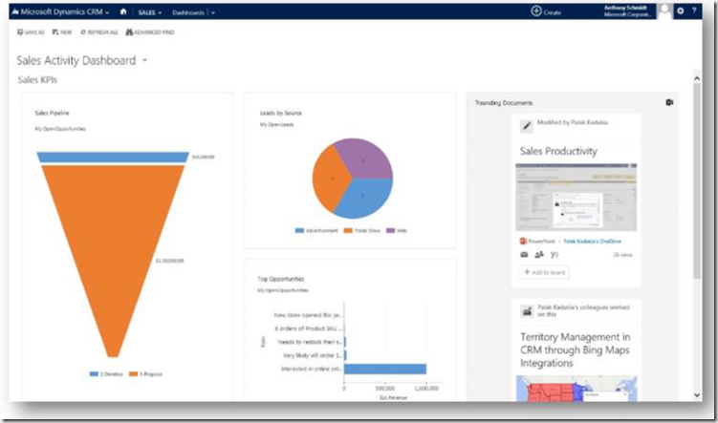This screenshot has width=718, height=423.
Task: Click the Advertisement legend swatch
Action: [x=299, y=230]
